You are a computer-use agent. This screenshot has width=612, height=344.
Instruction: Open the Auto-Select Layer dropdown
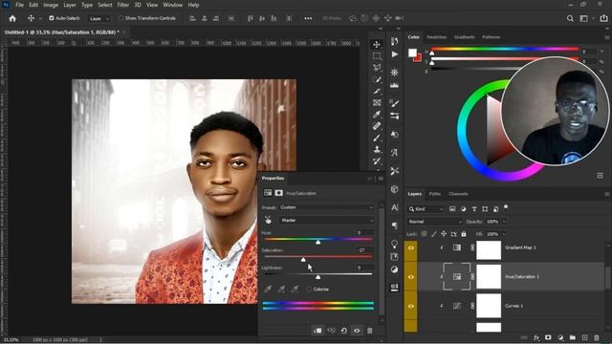99,18
